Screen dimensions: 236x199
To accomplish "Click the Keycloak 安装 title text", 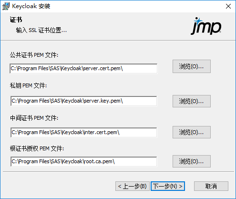I will pyautogui.click(x=31, y=6).
